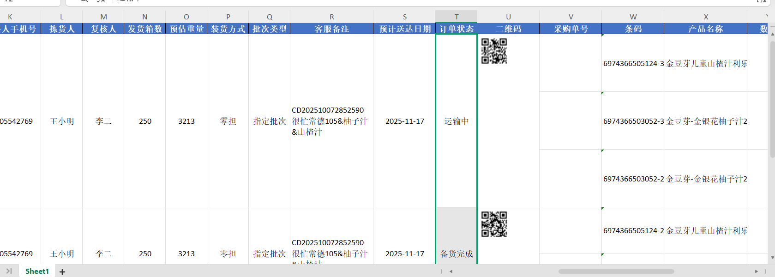Select column V by its header letter
775x277 pixels.
coord(571,17)
